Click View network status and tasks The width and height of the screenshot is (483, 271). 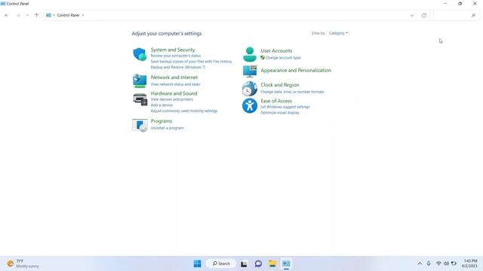coord(175,84)
